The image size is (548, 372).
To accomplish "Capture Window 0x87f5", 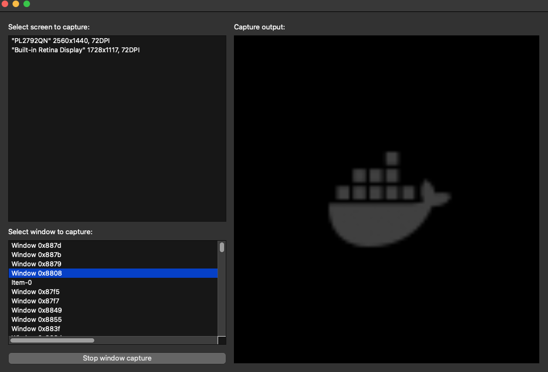I will [113, 292].
